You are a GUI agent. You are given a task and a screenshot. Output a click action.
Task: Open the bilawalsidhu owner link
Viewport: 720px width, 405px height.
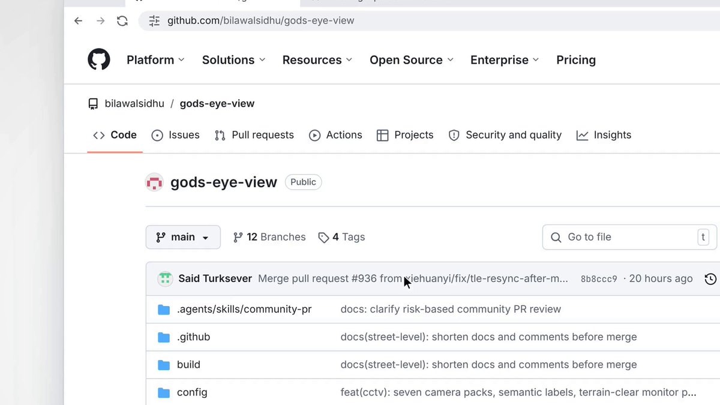[x=134, y=104]
